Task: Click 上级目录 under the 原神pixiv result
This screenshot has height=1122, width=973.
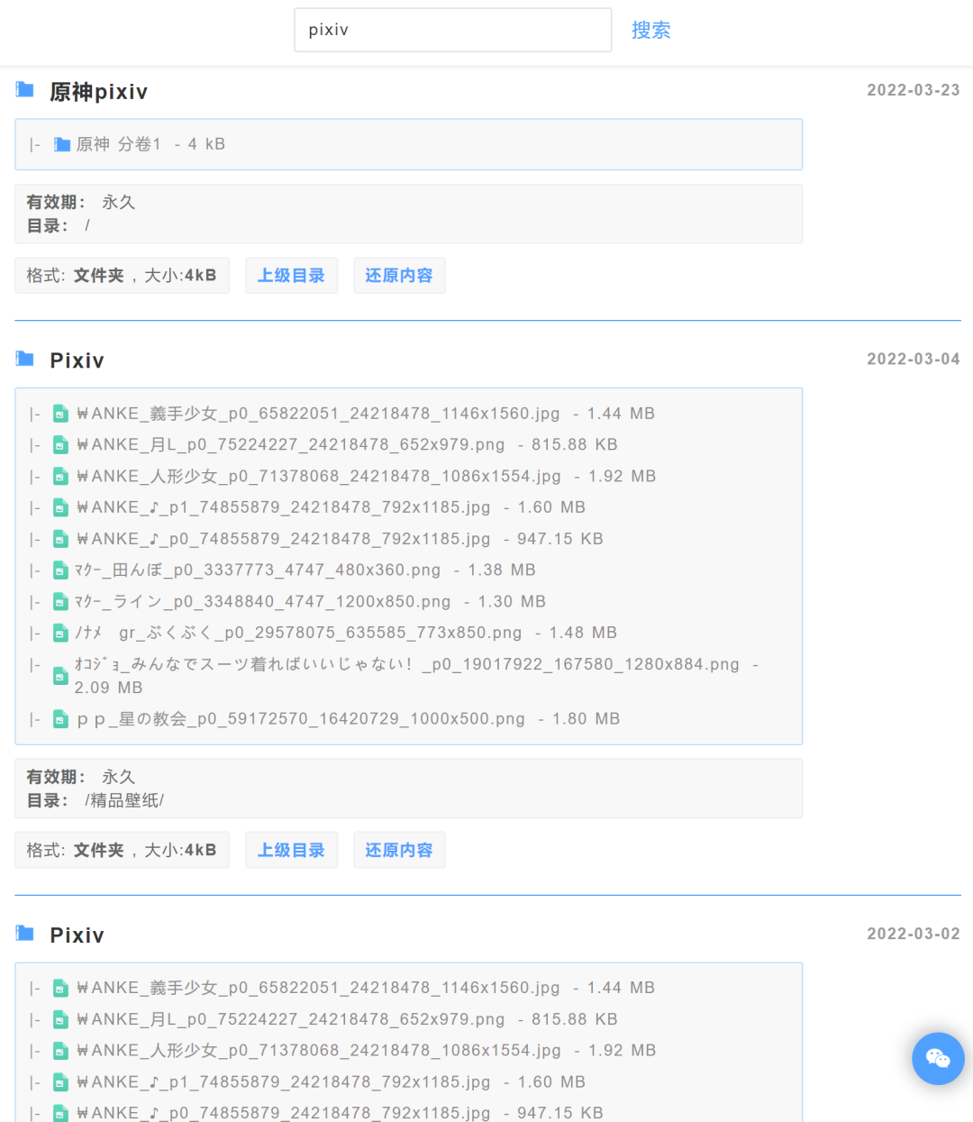Action: pyautogui.click(x=291, y=276)
